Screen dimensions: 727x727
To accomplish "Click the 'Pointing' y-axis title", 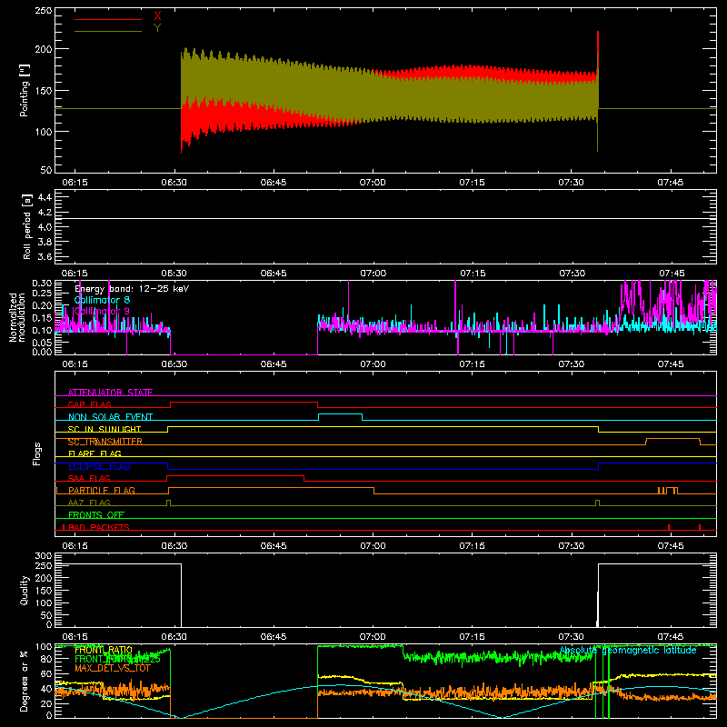I will pos(25,90).
